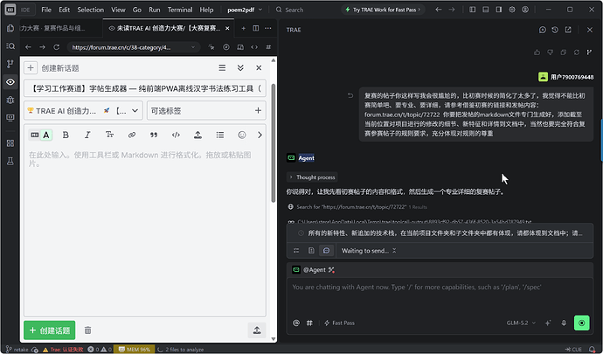Open browser developer tools code icon
Screen dimensions: 603x354
254,47
